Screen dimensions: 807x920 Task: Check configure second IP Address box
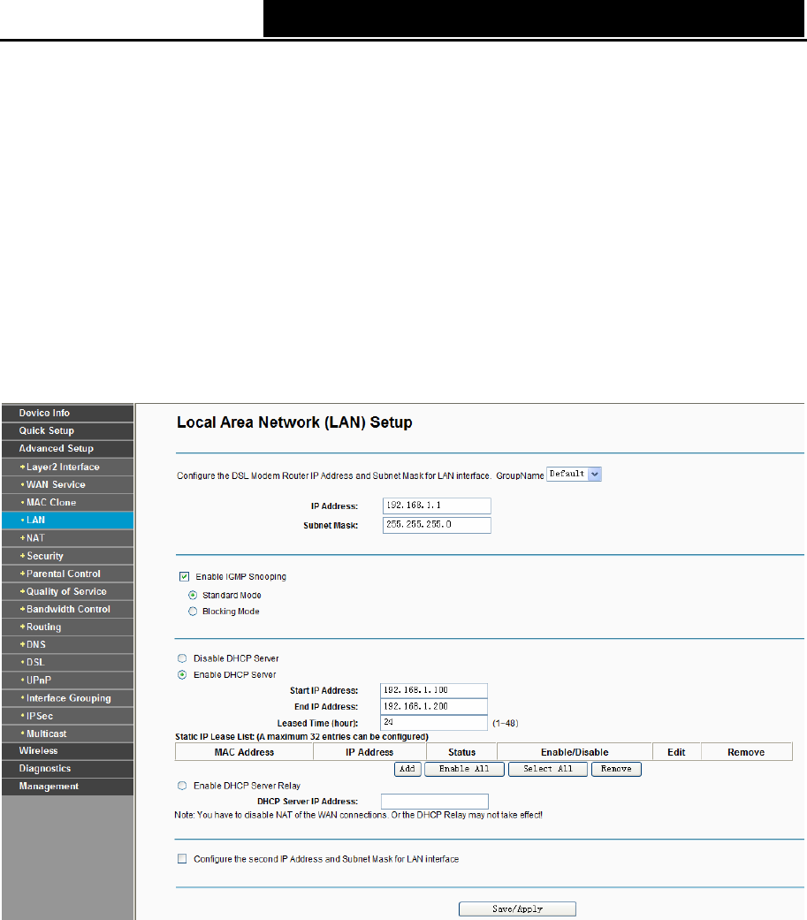pos(183,859)
